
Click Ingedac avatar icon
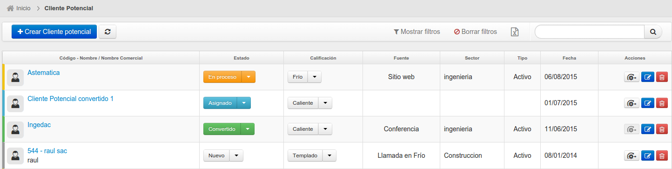tap(15, 130)
